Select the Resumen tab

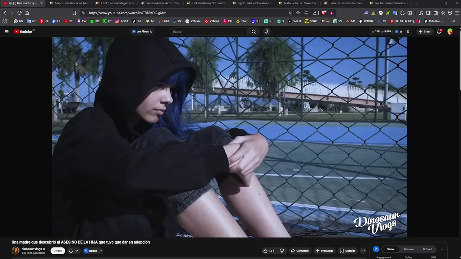click(x=409, y=249)
